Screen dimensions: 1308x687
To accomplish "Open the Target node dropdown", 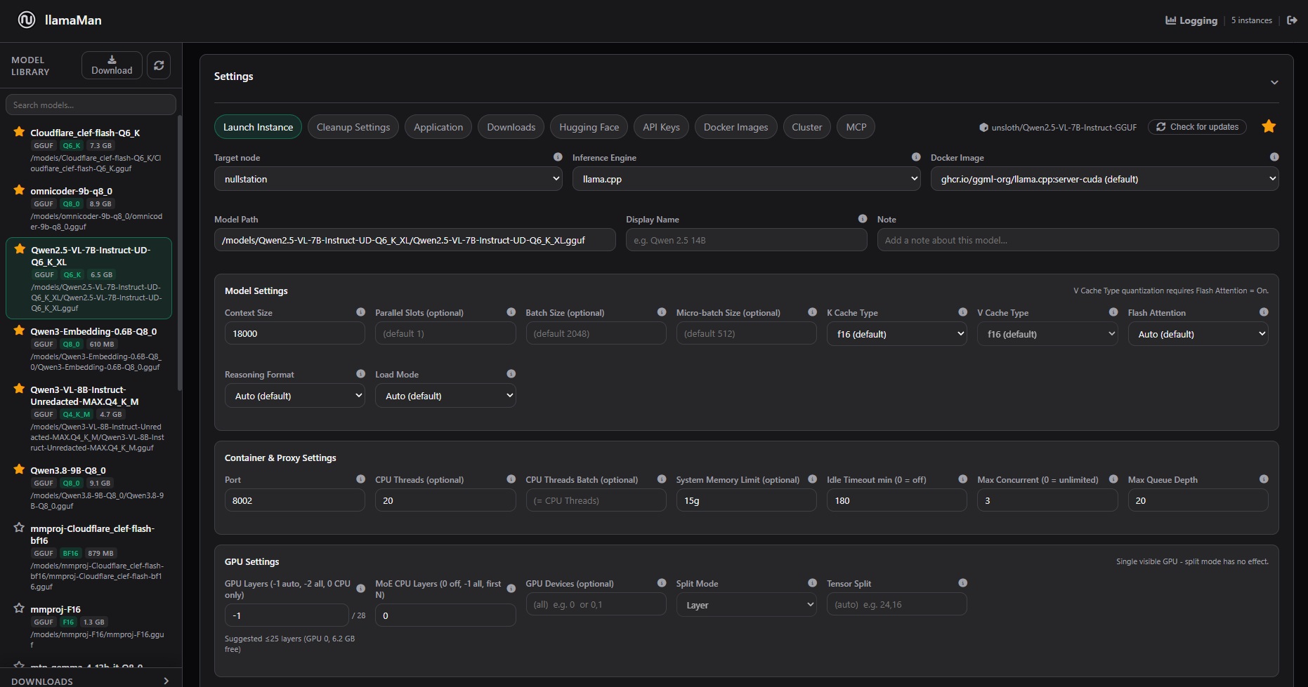I will (388, 179).
